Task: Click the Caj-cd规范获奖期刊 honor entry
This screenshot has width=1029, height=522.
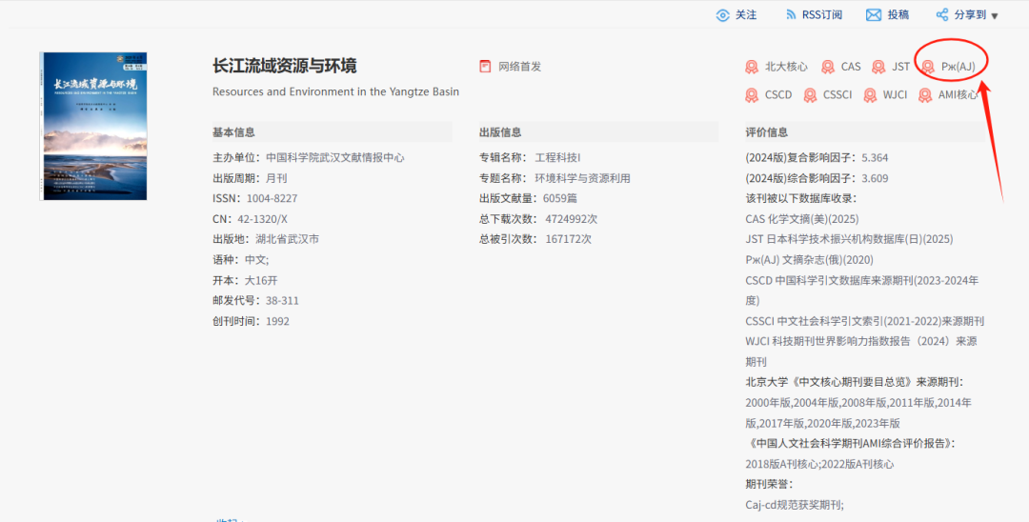Action: pos(795,504)
